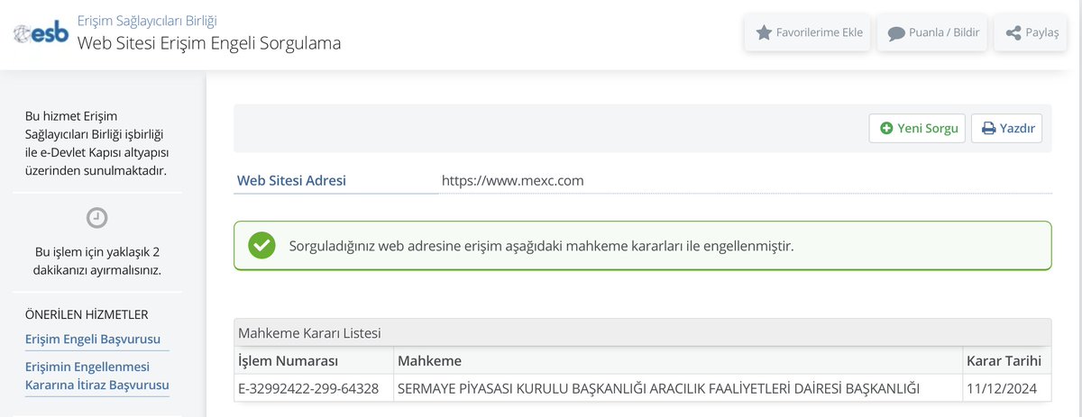This screenshot has width=1082, height=417.
Task: Click the 2 dakika duration note
Action: 97,260
